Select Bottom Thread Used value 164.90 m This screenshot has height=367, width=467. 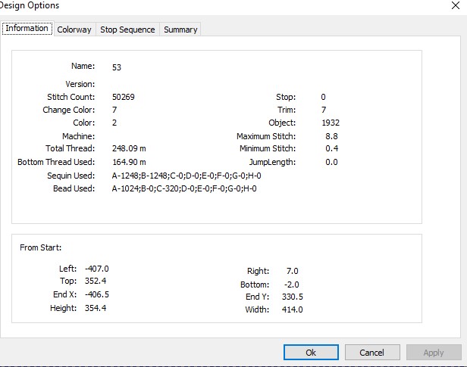(129, 162)
